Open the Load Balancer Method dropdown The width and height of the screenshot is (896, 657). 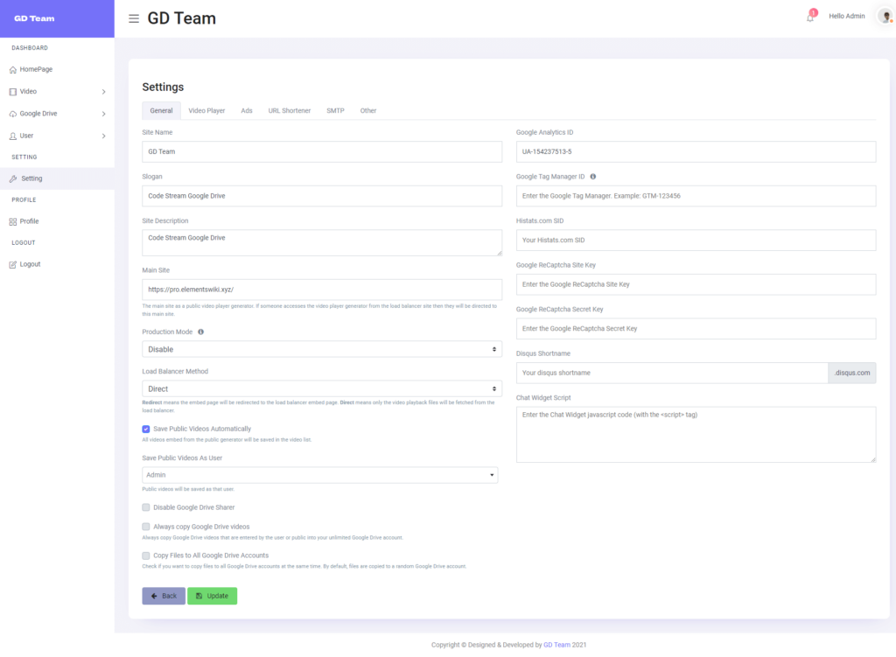pyautogui.click(x=322, y=389)
